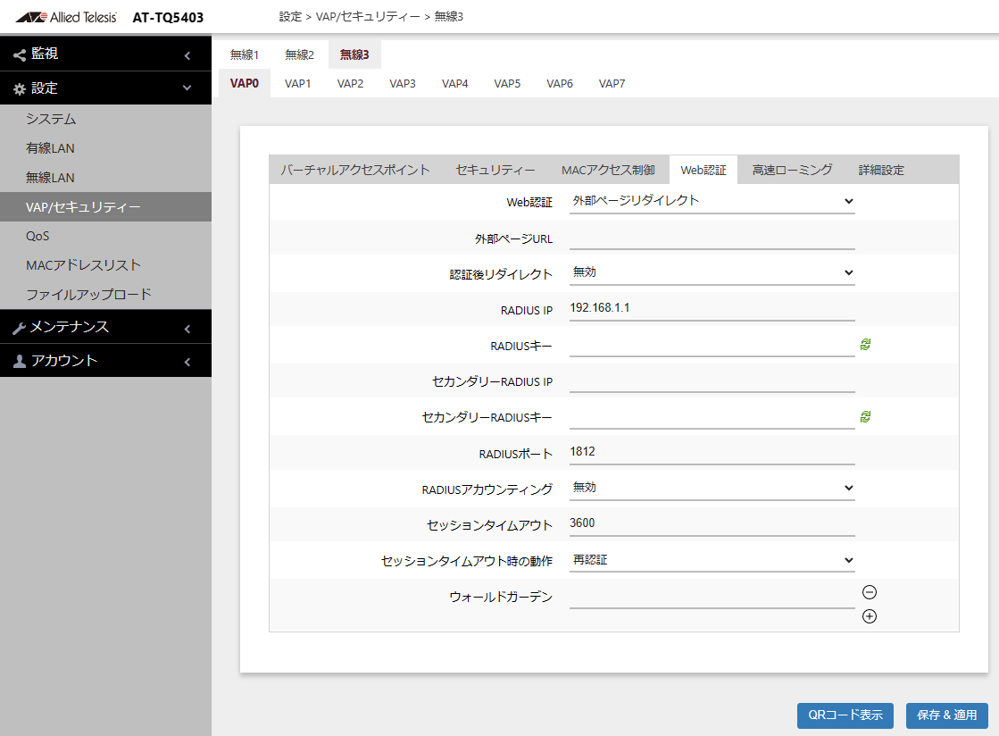Click the regenerate icon beside RADIUSキー
Screen dimensions: 999x736
tap(865, 345)
